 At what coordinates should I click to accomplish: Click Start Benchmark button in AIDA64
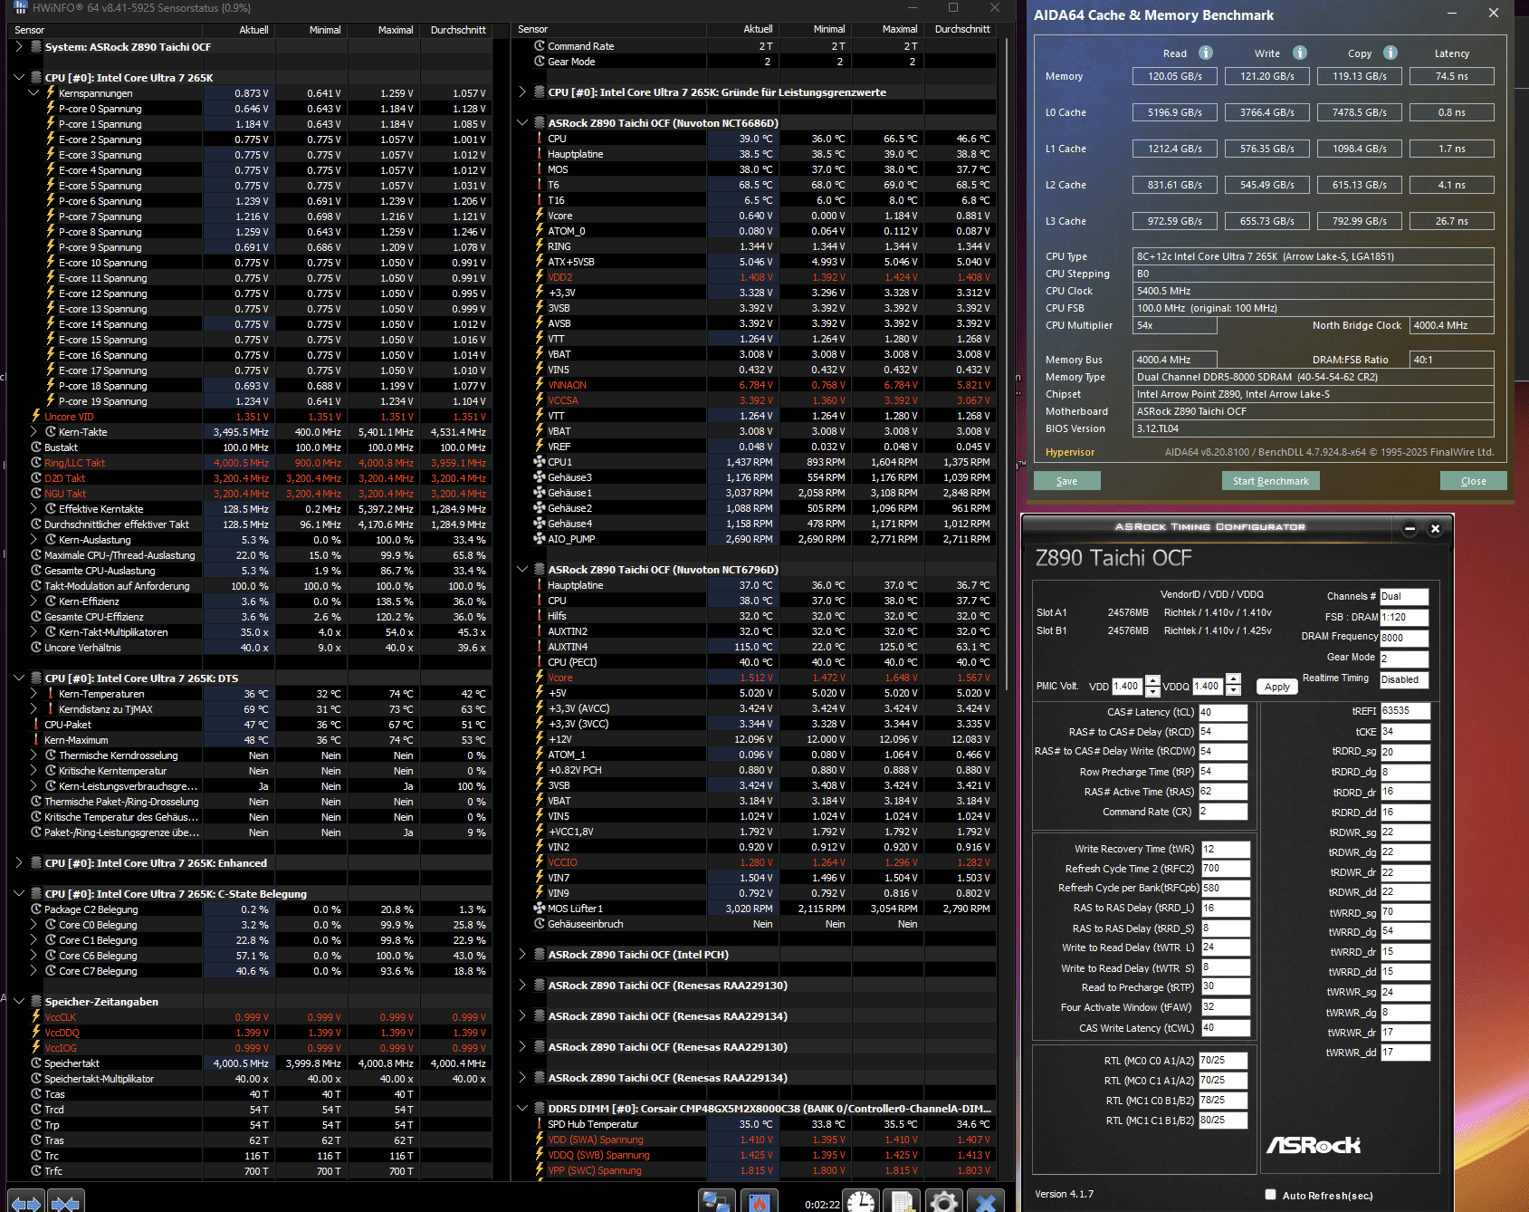click(x=1271, y=481)
